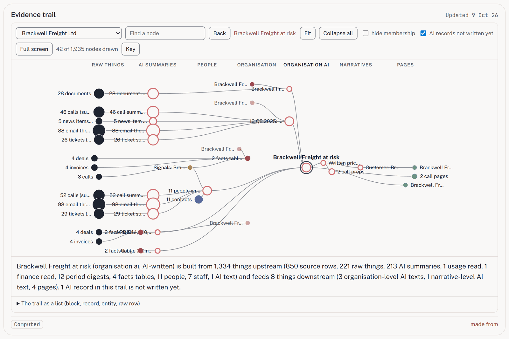Click the '26 ticket su...' AI summary circle
Image resolution: width=509 pixels, height=339 pixels.
point(153,139)
